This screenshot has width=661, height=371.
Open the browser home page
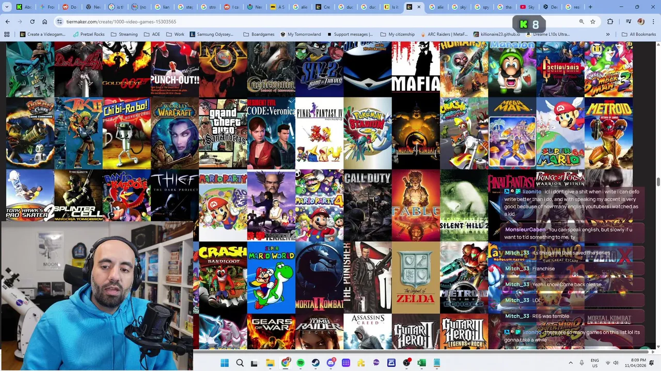pyautogui.click(x=44, y=22)
